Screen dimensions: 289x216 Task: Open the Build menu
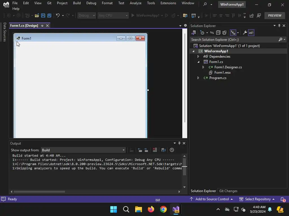[x=77, y=3]
